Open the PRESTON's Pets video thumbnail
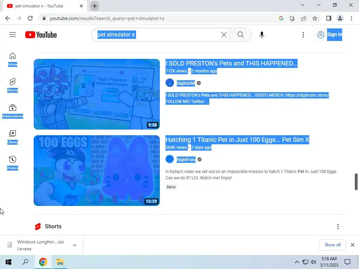This screenshot has width=359, height=269. 97,94
